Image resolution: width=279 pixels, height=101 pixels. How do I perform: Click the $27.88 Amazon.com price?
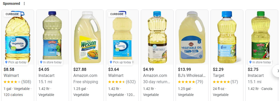[80, 69]
